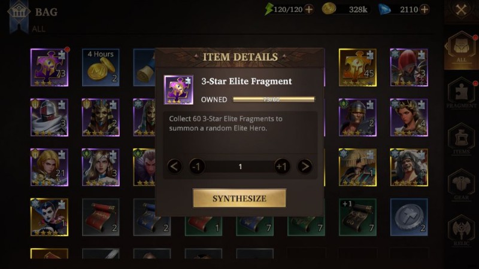The width and height of the screenshot is (479, 269).
Task: Select the left arrow minimum quantity button
Action: [x=174, y=167]
